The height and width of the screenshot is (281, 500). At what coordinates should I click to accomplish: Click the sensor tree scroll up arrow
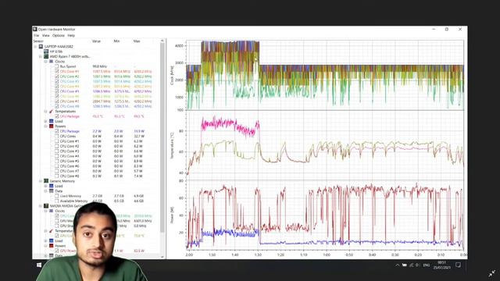click(162, 41)
